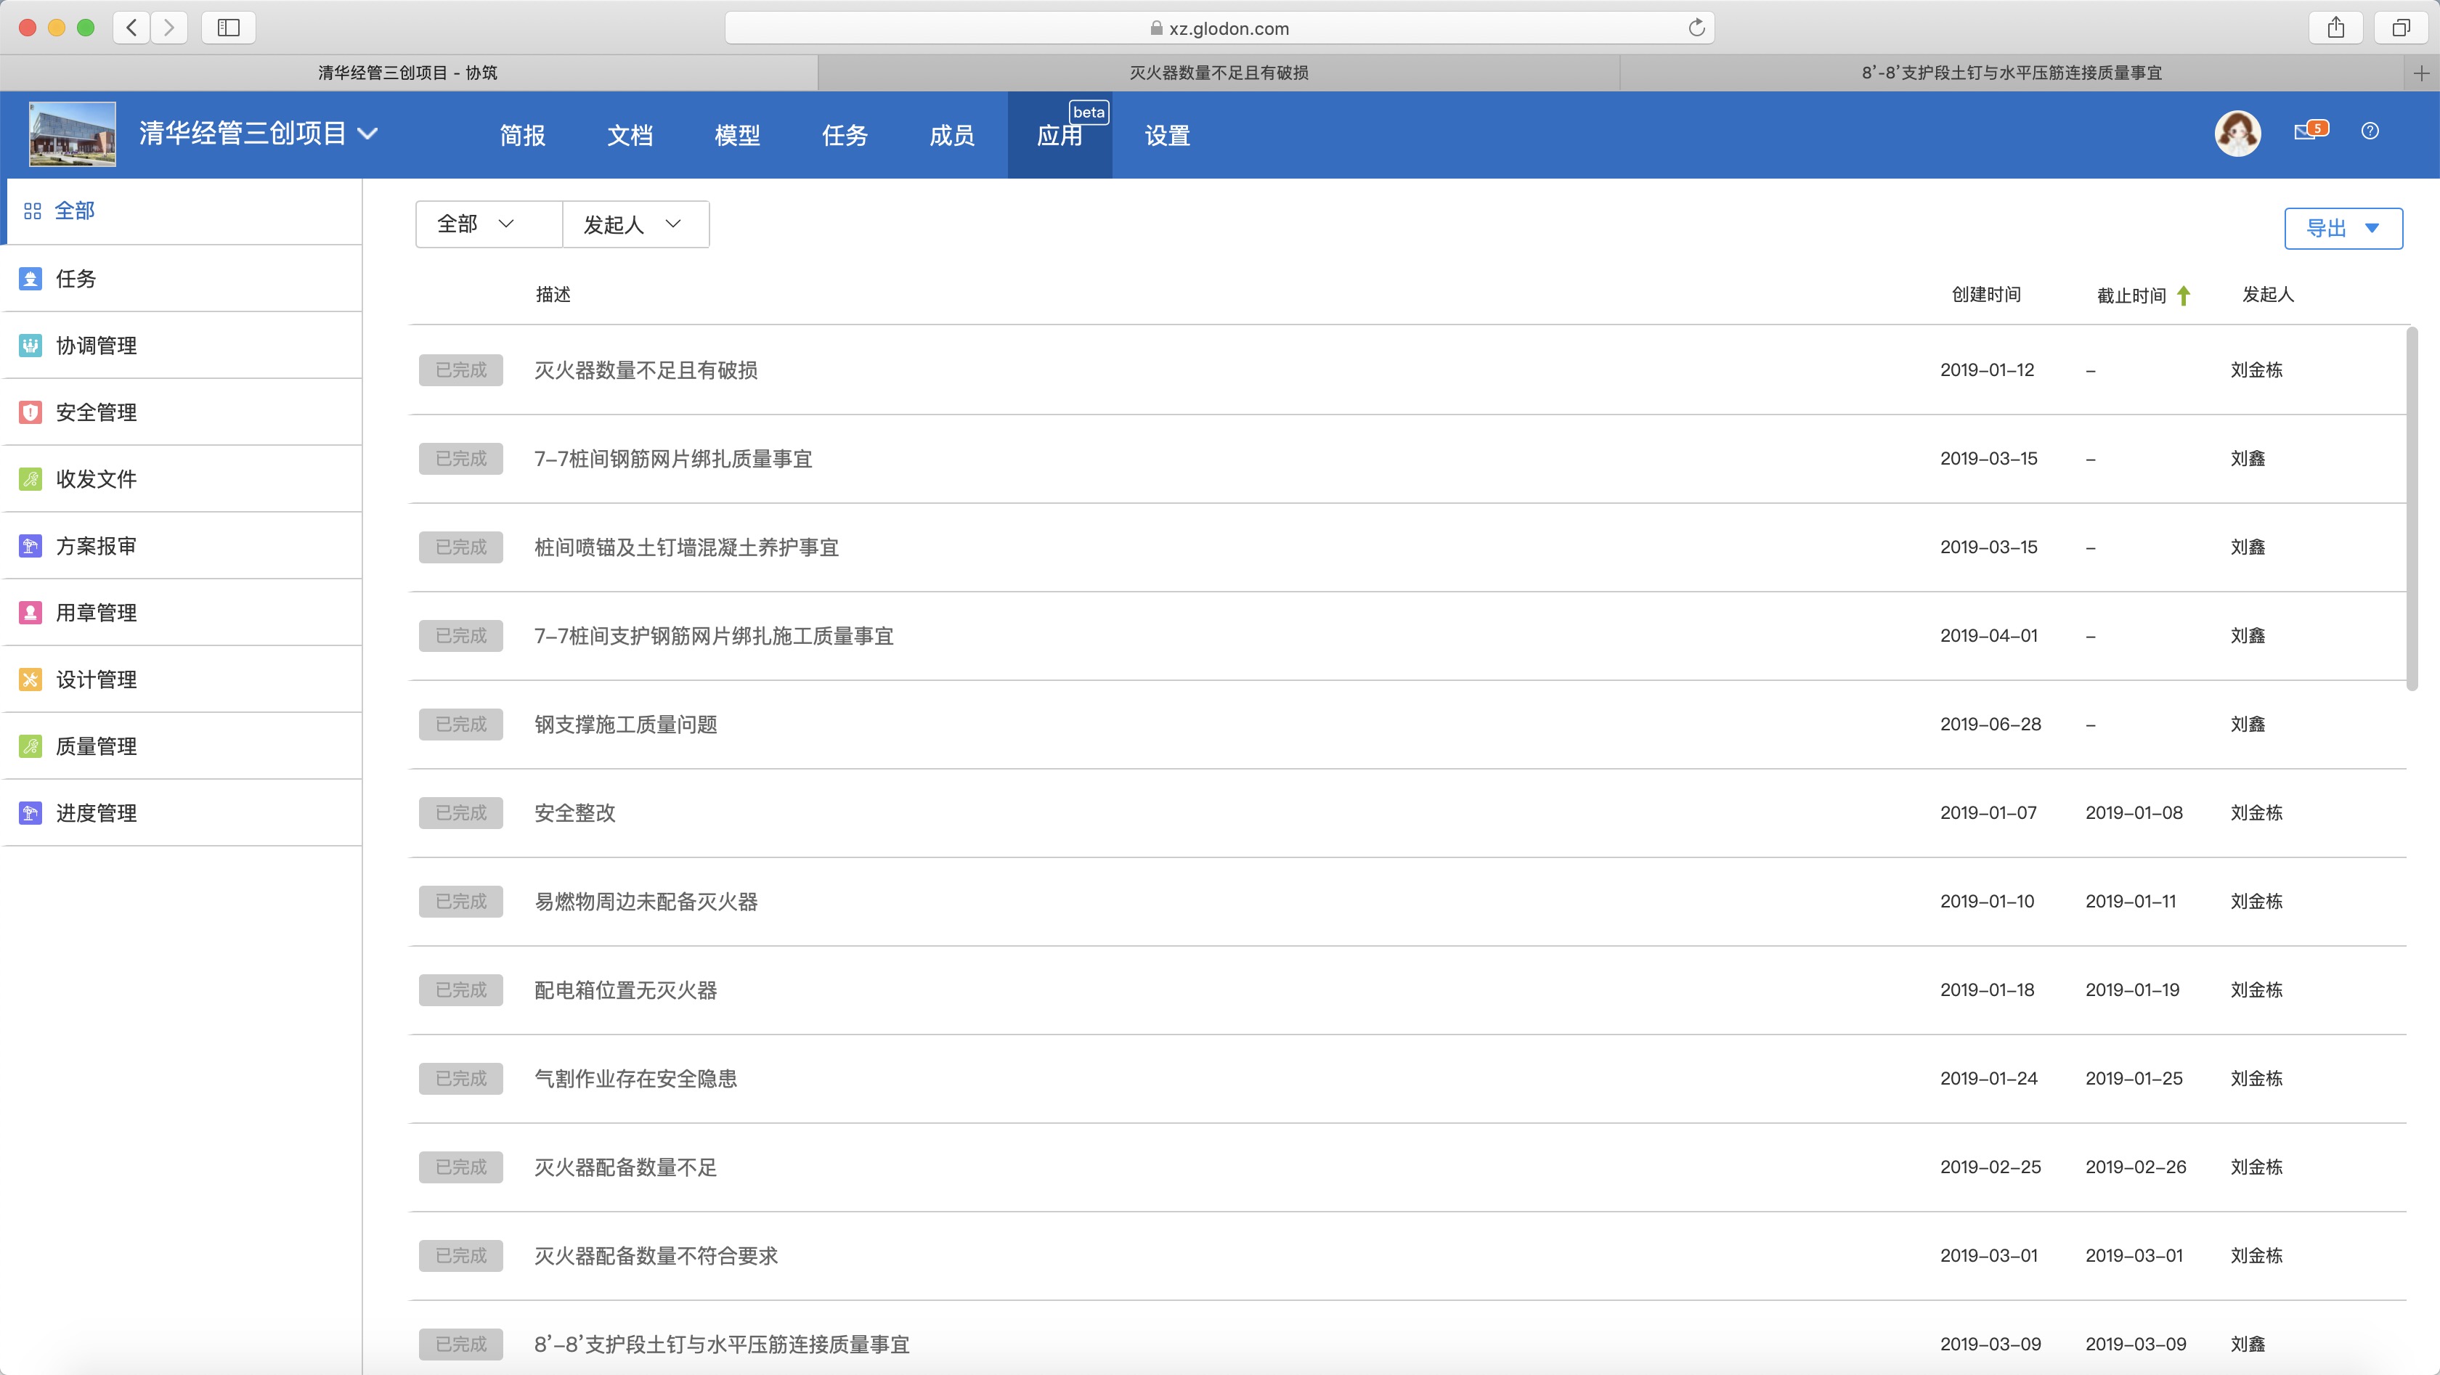Screen dimensions: 2440x1375
Task: Select the 任务 item in the left sidebar
Action: (75, 278)
